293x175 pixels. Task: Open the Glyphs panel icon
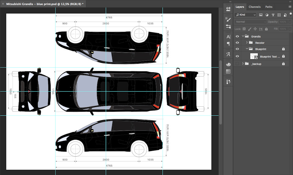(x=228, y=54)
